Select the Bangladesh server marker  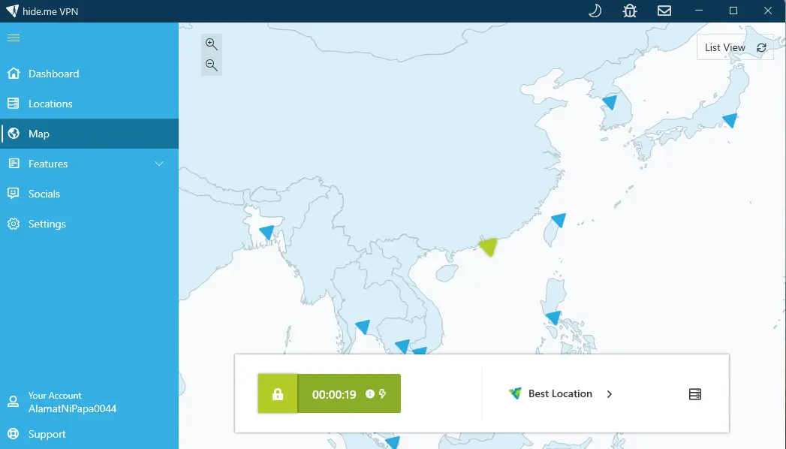pos(267,233)
